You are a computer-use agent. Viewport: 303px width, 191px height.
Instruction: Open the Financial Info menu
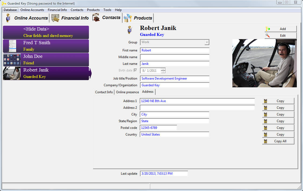[57, 10]
